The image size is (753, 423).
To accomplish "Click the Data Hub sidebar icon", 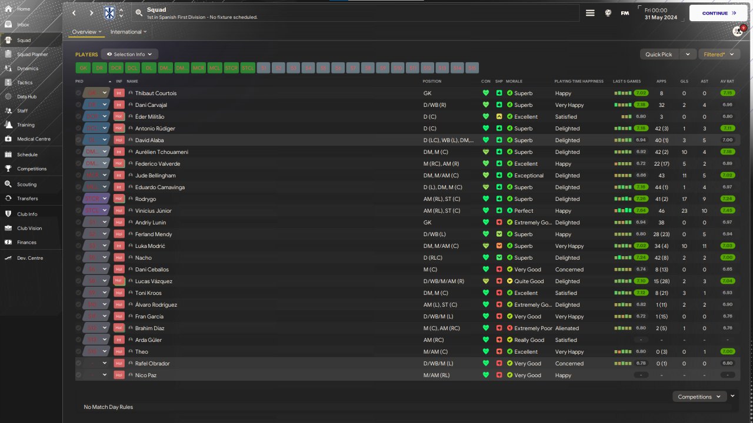I will [9, 96].
